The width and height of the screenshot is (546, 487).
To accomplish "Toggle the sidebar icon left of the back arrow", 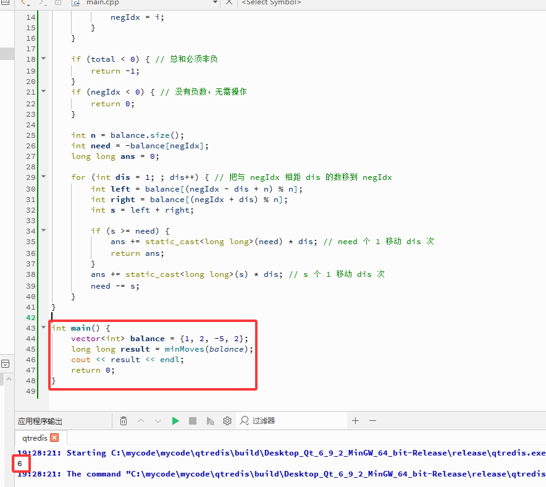I will pyautogui.click(x=5, y=2).
